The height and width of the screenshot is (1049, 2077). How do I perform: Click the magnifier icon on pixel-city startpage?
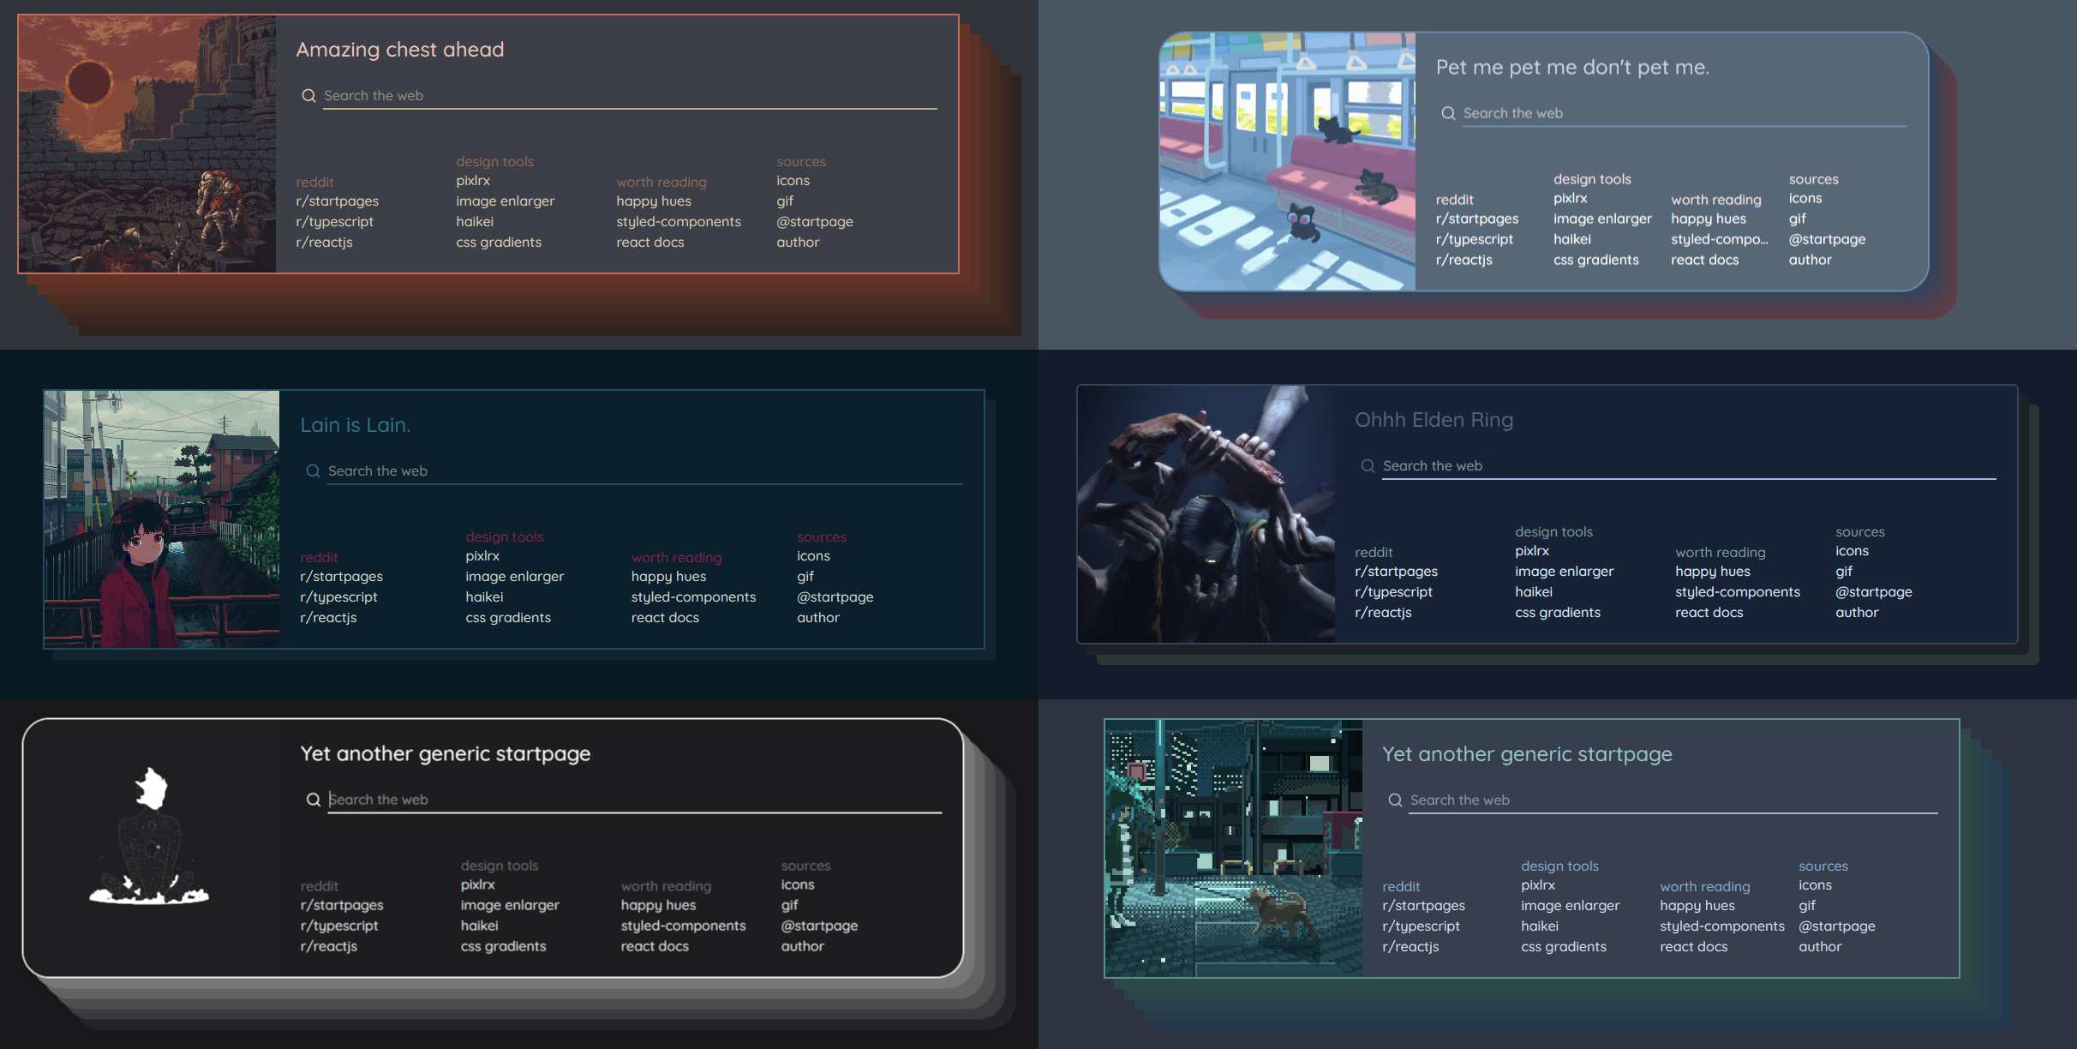(1396, 799)
